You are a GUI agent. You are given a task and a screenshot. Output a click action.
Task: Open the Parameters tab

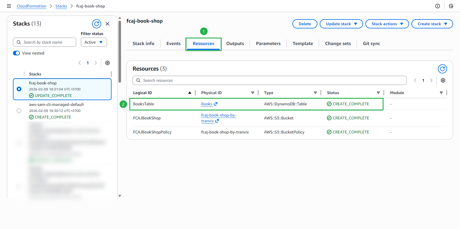268,44
